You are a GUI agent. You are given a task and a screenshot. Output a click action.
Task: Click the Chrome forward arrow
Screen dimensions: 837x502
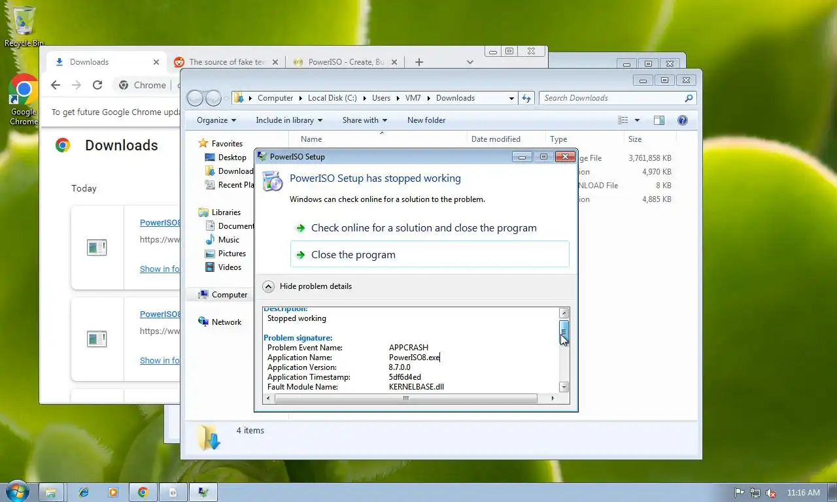click(77, 85)
